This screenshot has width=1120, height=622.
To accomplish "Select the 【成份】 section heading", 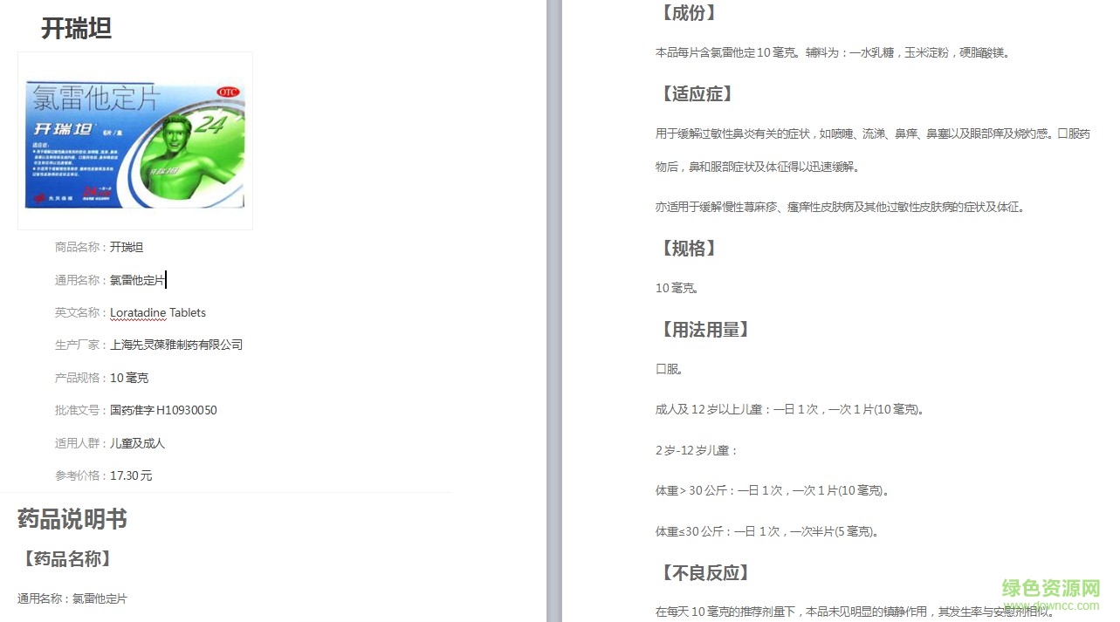I will (689, 13).
